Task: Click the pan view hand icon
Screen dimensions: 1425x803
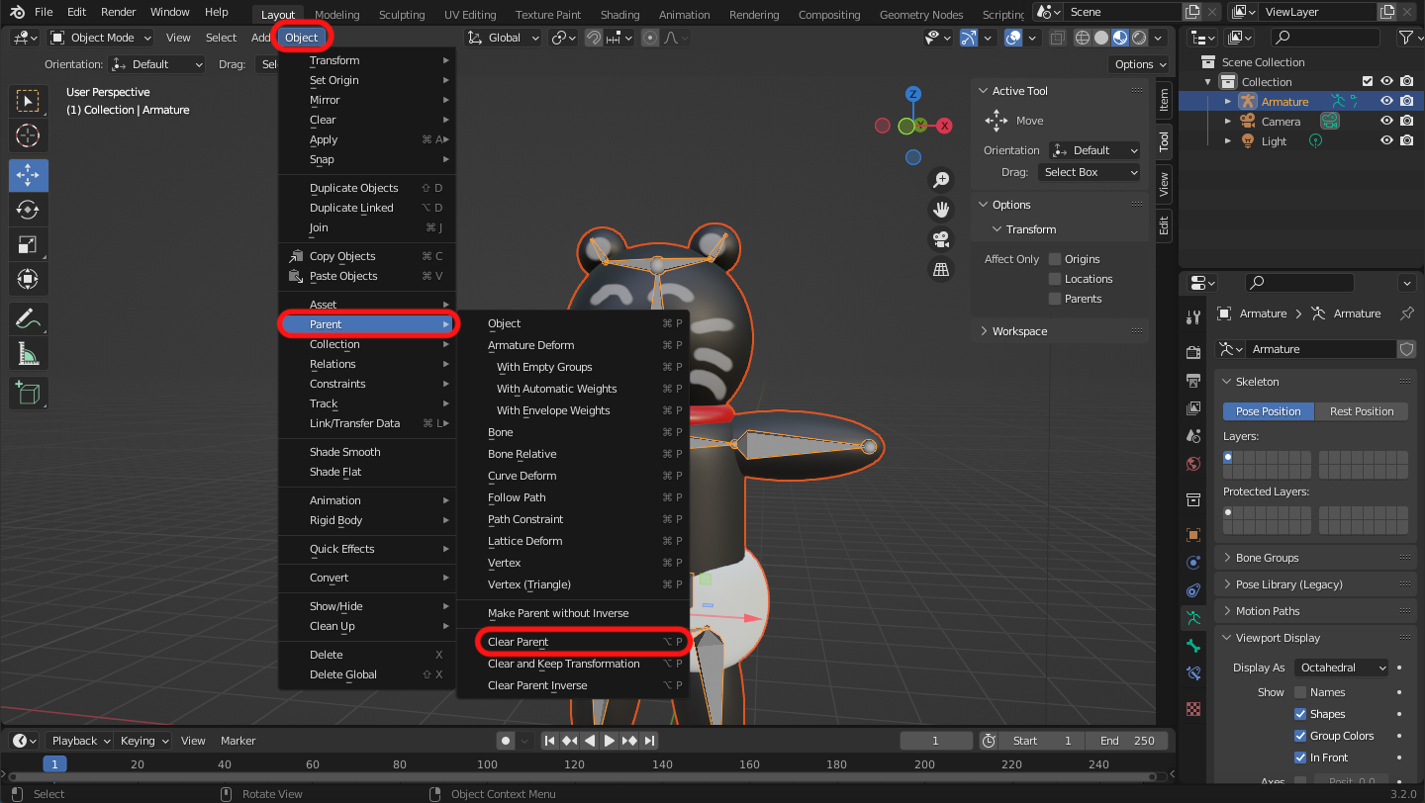Action: (941, 210)
